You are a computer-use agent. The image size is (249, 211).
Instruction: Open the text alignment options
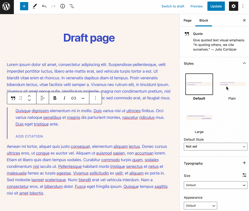point(43,98)
